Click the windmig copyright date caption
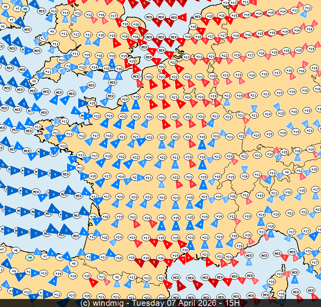Screen dimensions: 321x307 pyautogui.click(x=160, y=303)
